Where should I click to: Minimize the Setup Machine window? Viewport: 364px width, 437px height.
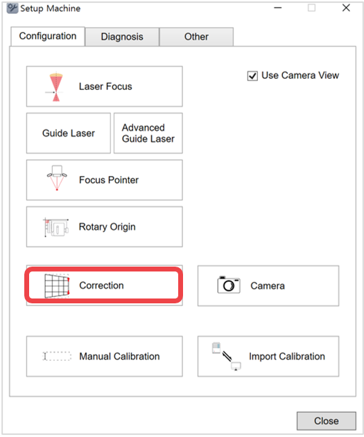click(x=278, y=8)
